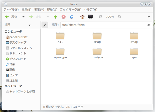Click the Forward arrow icon
Screen dimensions: 155x112
click(31, 17)
